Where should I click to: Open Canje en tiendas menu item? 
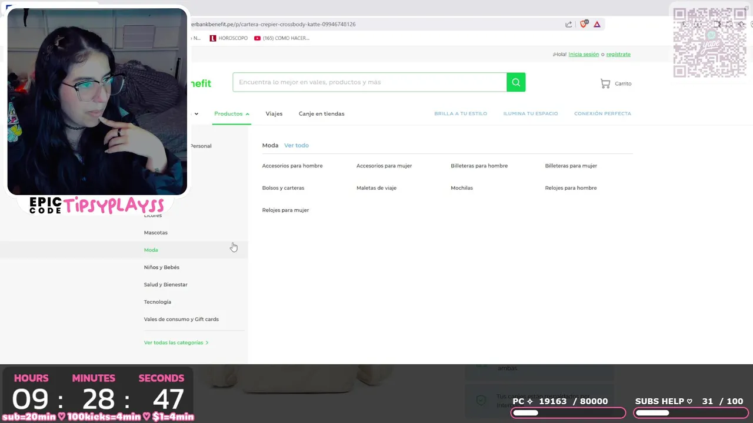click(x=322, y=113)
